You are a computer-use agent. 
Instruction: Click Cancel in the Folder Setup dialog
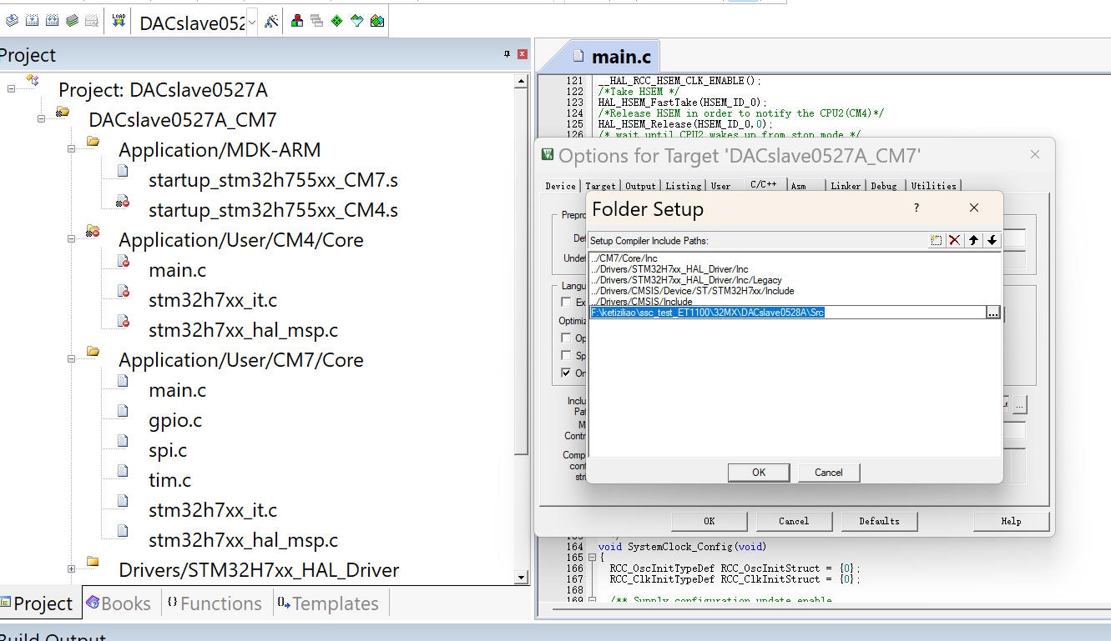tap(829, 473)
